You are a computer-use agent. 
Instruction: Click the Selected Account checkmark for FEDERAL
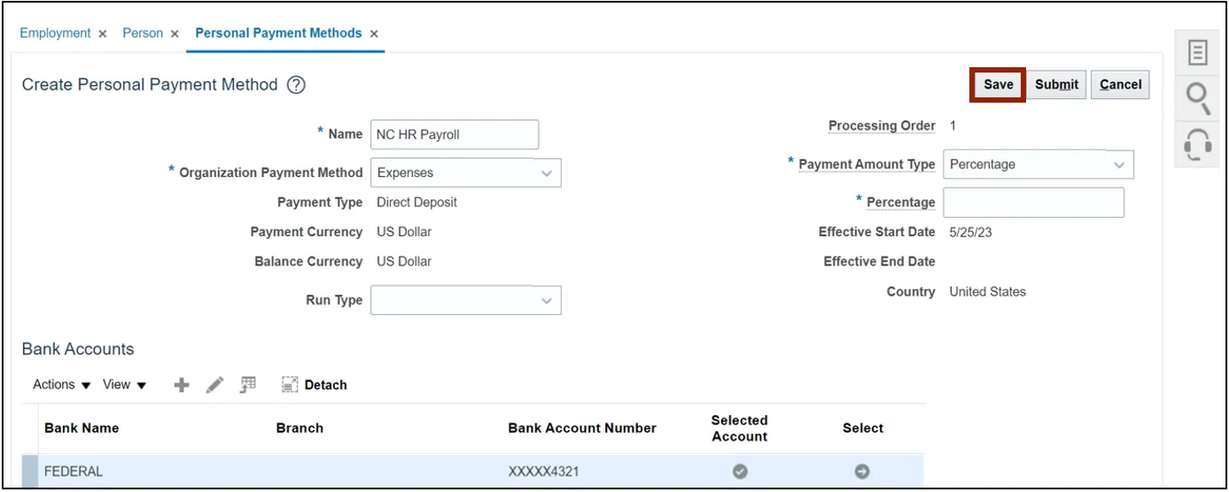click(740, 472)
